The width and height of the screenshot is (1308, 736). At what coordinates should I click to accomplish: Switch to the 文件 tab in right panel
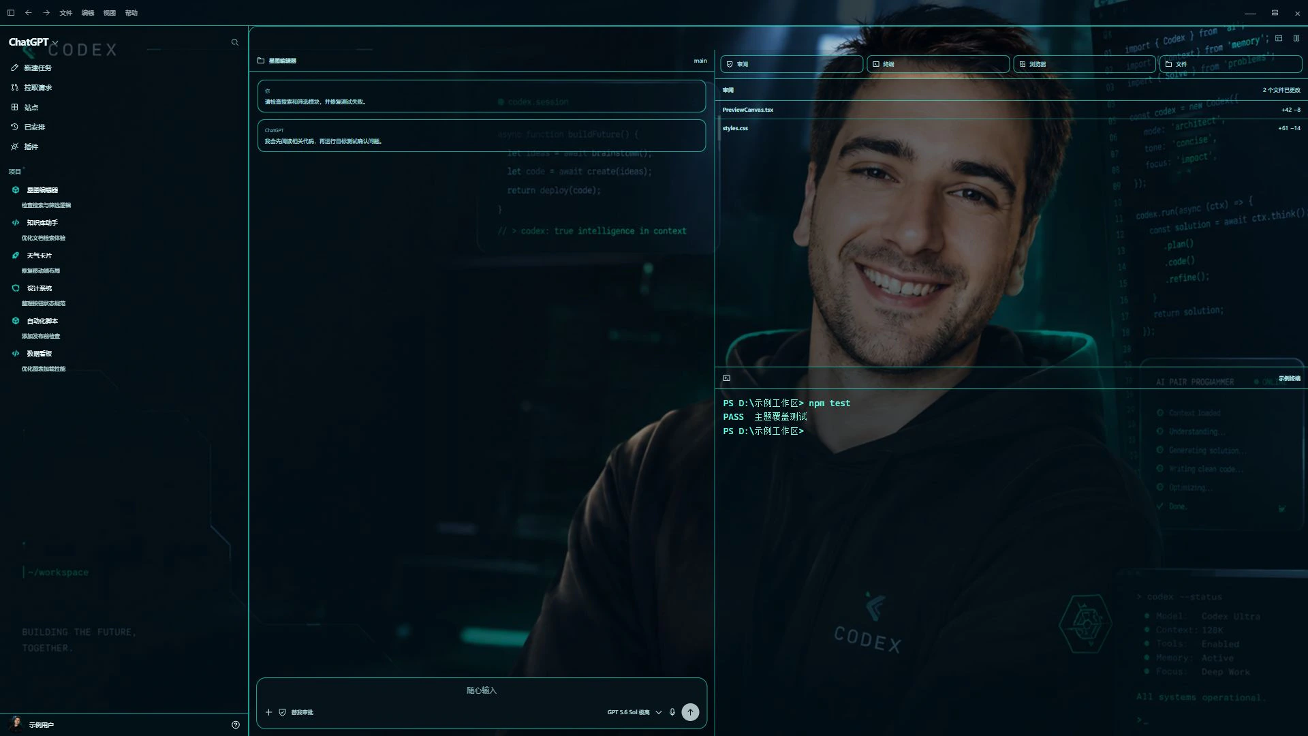click(x=1230, y=64)
